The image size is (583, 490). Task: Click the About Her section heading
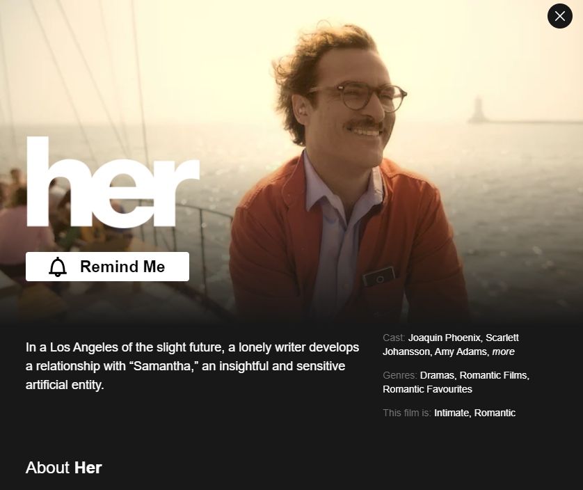63,468
